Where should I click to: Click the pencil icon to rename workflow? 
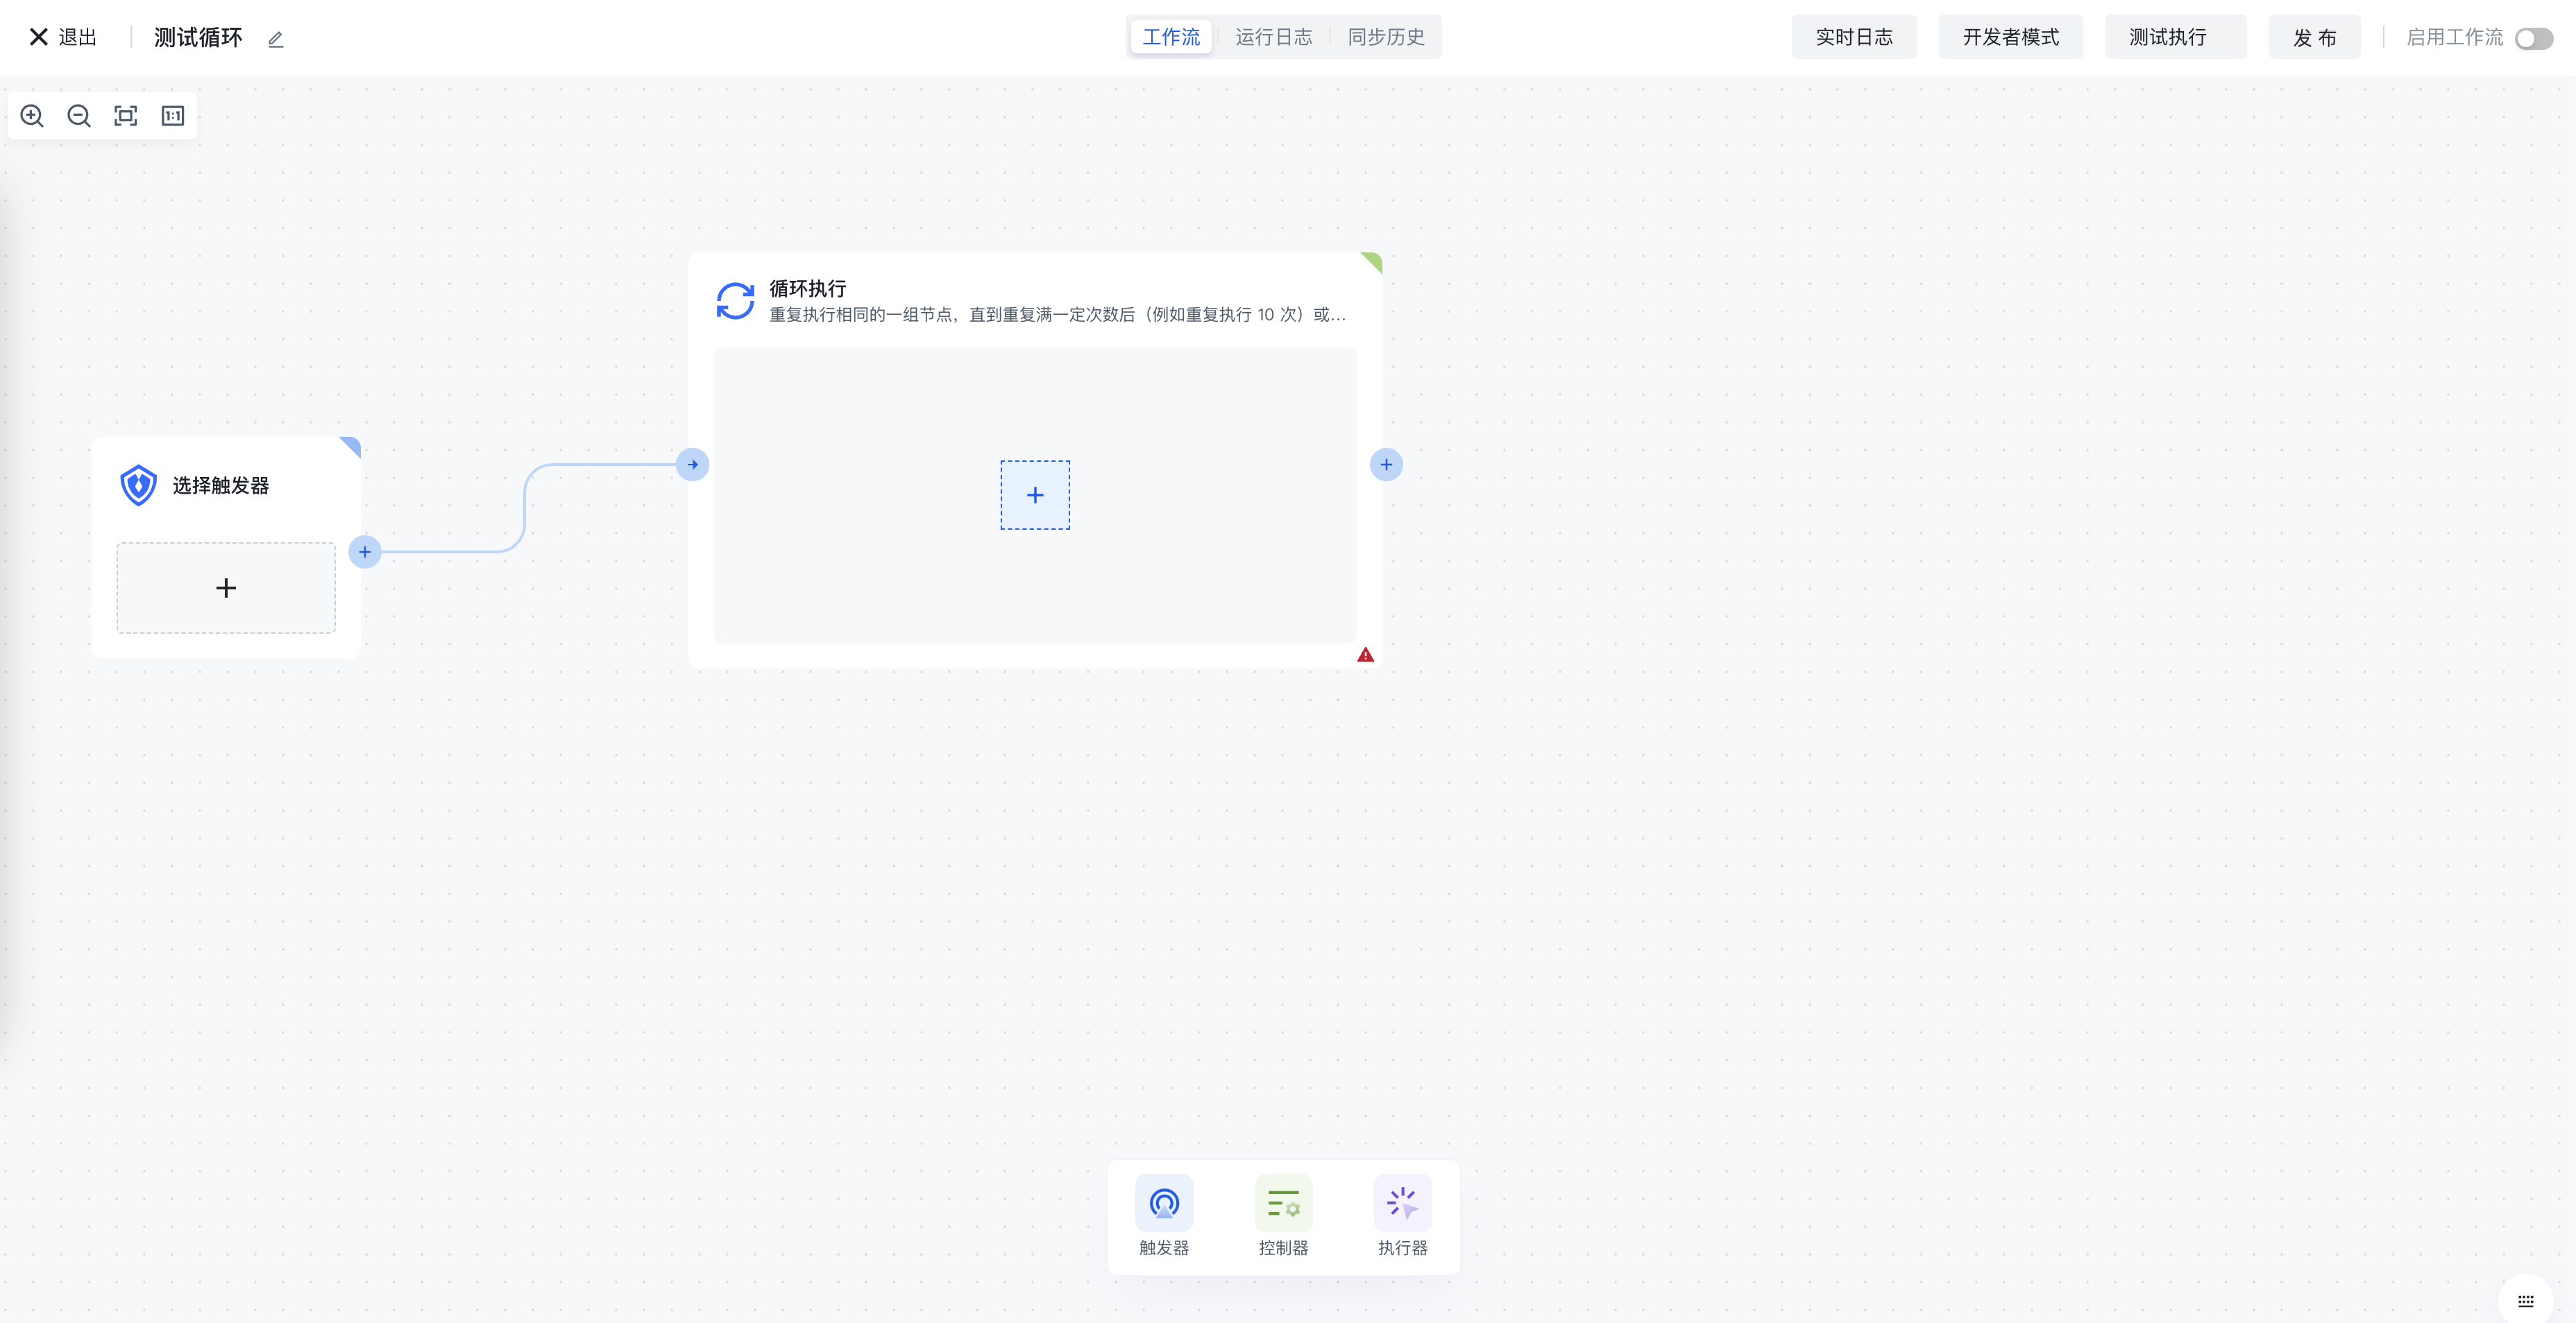(x=276, y=39)
